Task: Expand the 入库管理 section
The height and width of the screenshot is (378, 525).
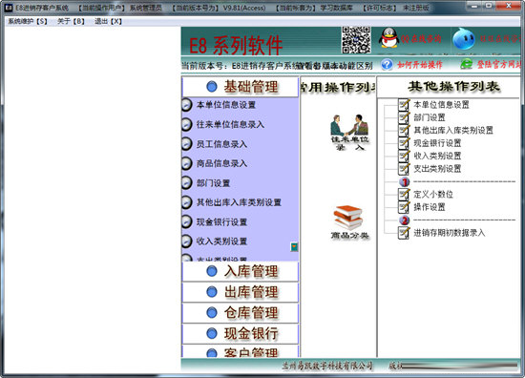Action: pos(240,271)
